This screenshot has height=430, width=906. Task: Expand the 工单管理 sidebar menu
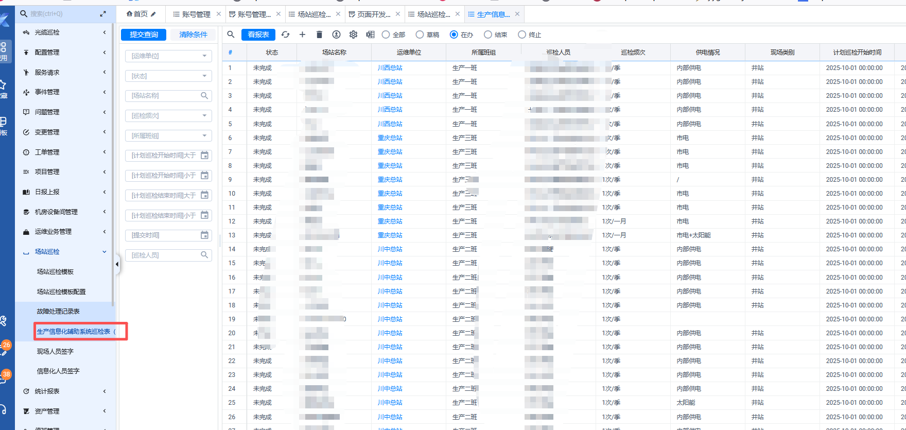click(64, 152)
